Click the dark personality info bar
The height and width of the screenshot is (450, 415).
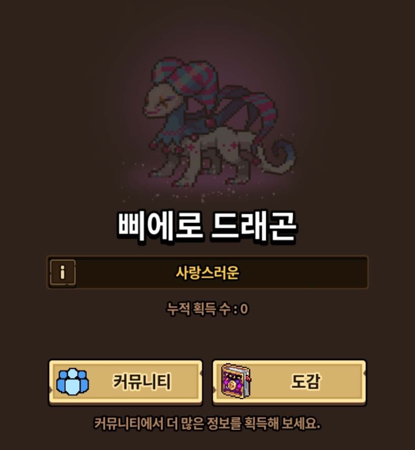pyautogui.click(x=207, y=272)
